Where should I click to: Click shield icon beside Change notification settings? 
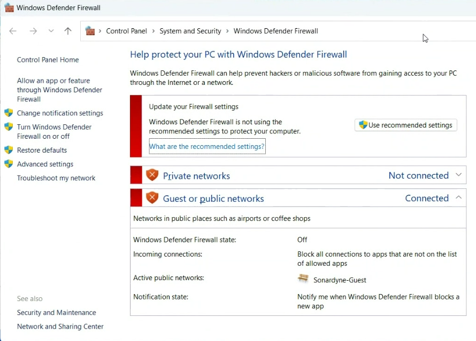9,113
